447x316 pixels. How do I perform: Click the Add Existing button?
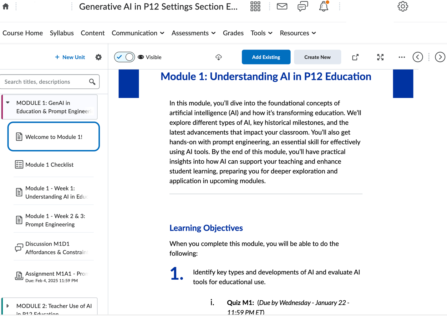(266, 57)
